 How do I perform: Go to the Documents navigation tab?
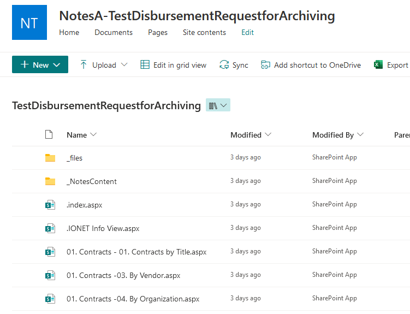[x=114, y=32]
